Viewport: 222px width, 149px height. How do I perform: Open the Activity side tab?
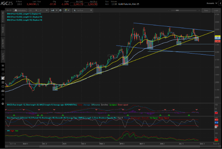tap(3, 43)
